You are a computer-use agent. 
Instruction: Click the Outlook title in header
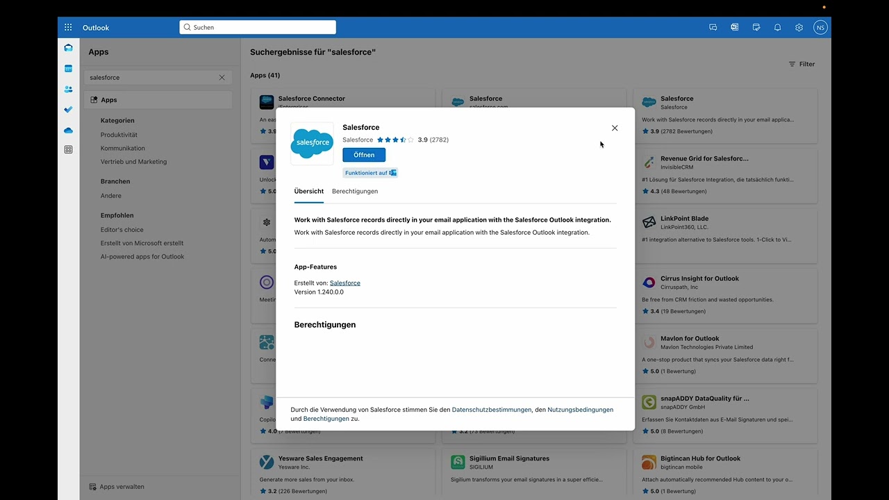(x=96, y=28)
